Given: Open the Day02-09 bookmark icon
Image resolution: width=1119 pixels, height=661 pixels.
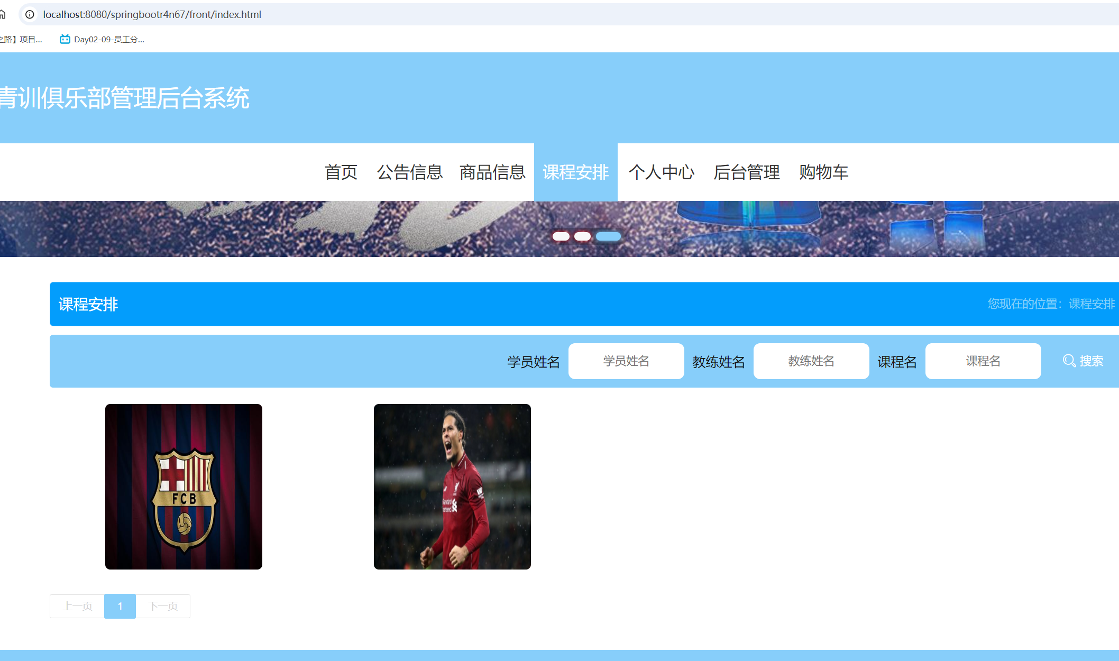Looking at the screenshot, I should (x=65, y=39).
